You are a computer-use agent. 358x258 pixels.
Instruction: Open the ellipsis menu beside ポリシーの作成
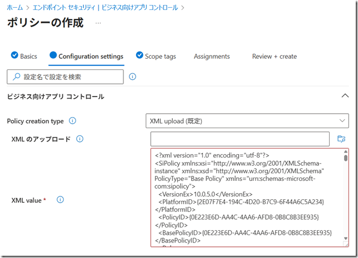[x=99, y=23]
